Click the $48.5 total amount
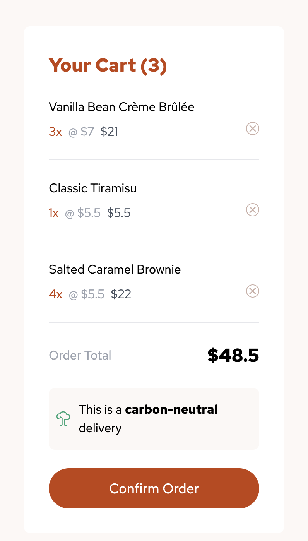 tap(233, 355)
